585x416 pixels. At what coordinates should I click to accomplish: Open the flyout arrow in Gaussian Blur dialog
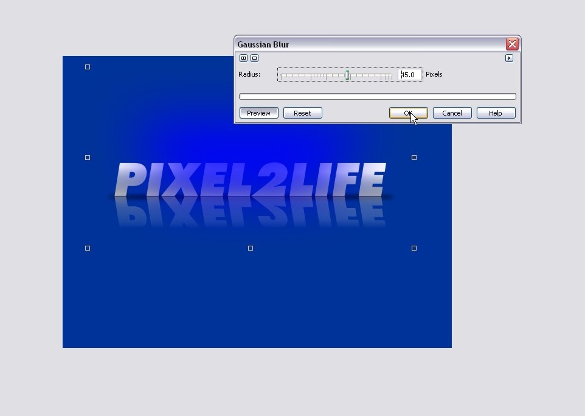pos(509,58)
